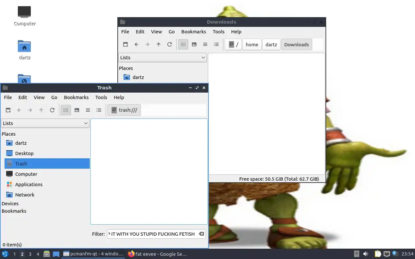Screen dimensions: 415x259
Task: Enable compact view in Downloads window
Action: (205, 44)
